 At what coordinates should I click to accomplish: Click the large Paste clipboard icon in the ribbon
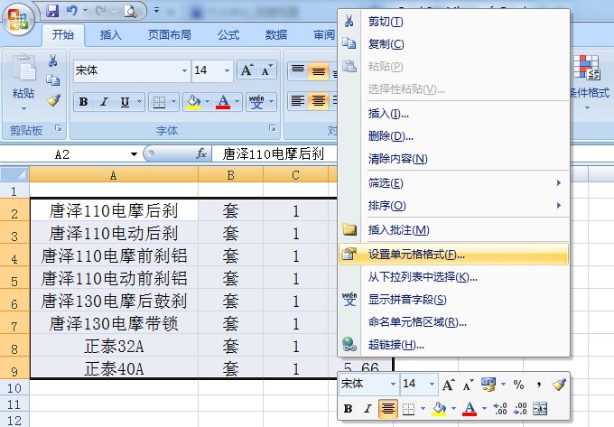click(x=23, y=68)
